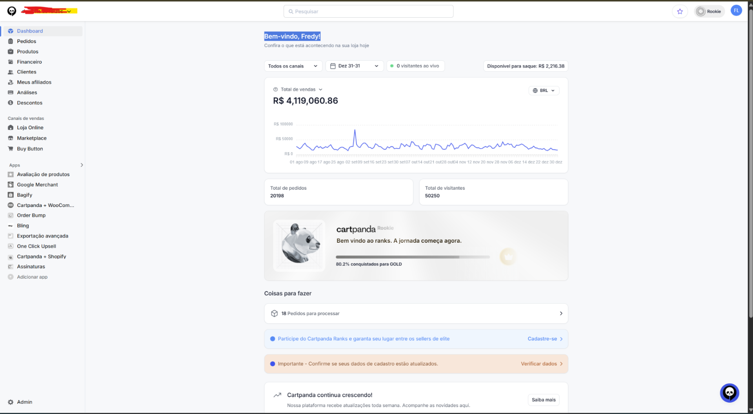The width and height of the screenshot is (753, 414).
Task: Click the Avaliação de produtos app icon
Action: pyautogui.click(x=11, y=174)
